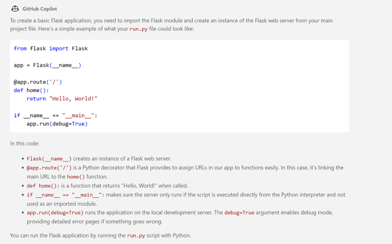Click the 'return "Hello, World!"' code line

click(62, 98)
